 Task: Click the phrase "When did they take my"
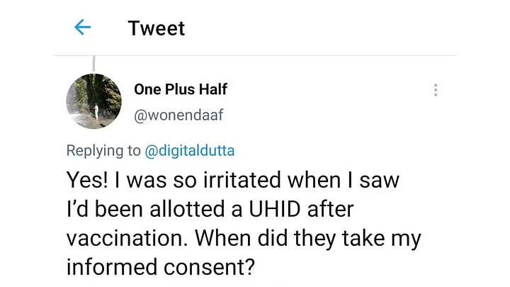pos(309,239)
